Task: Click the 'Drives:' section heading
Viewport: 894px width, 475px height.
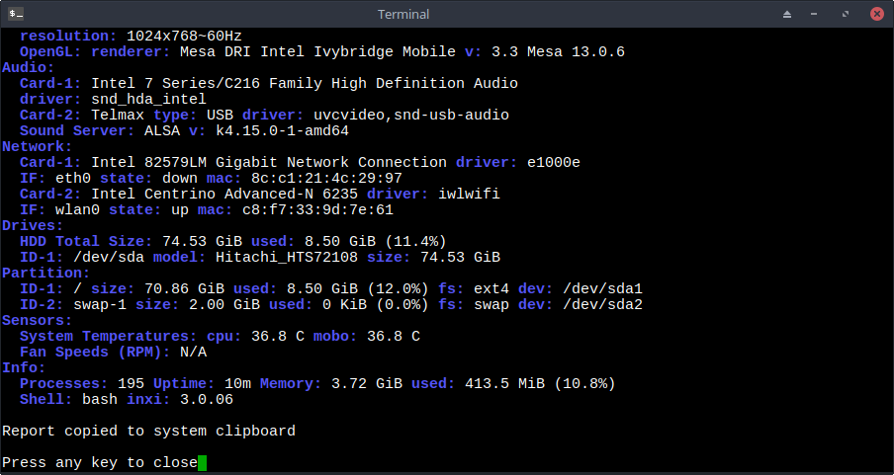Action: [33, 225]
